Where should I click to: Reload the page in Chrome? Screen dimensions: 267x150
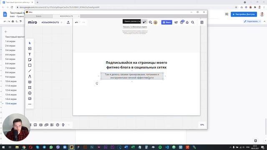12,7
